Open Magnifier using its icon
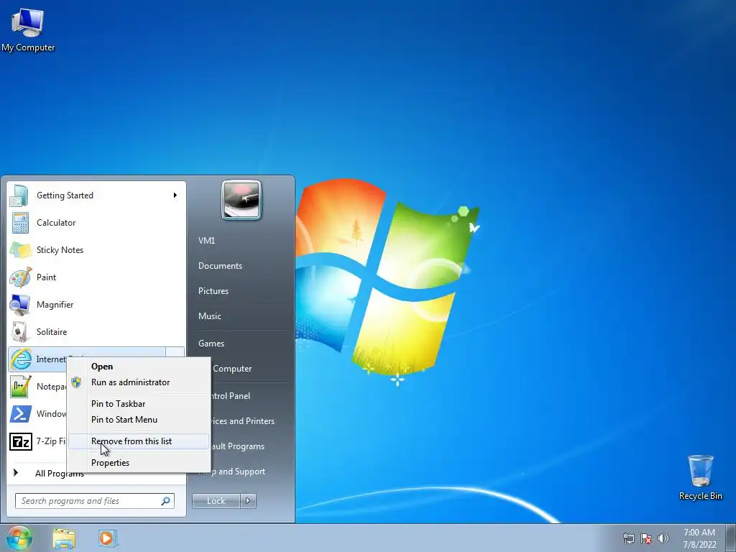 [x=20, y=305]
